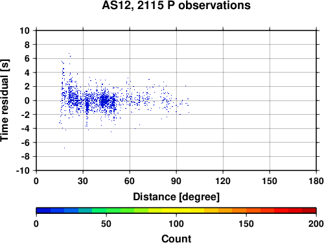Click the colorbar tick label 200
The image size is (324, 243).
316,224
